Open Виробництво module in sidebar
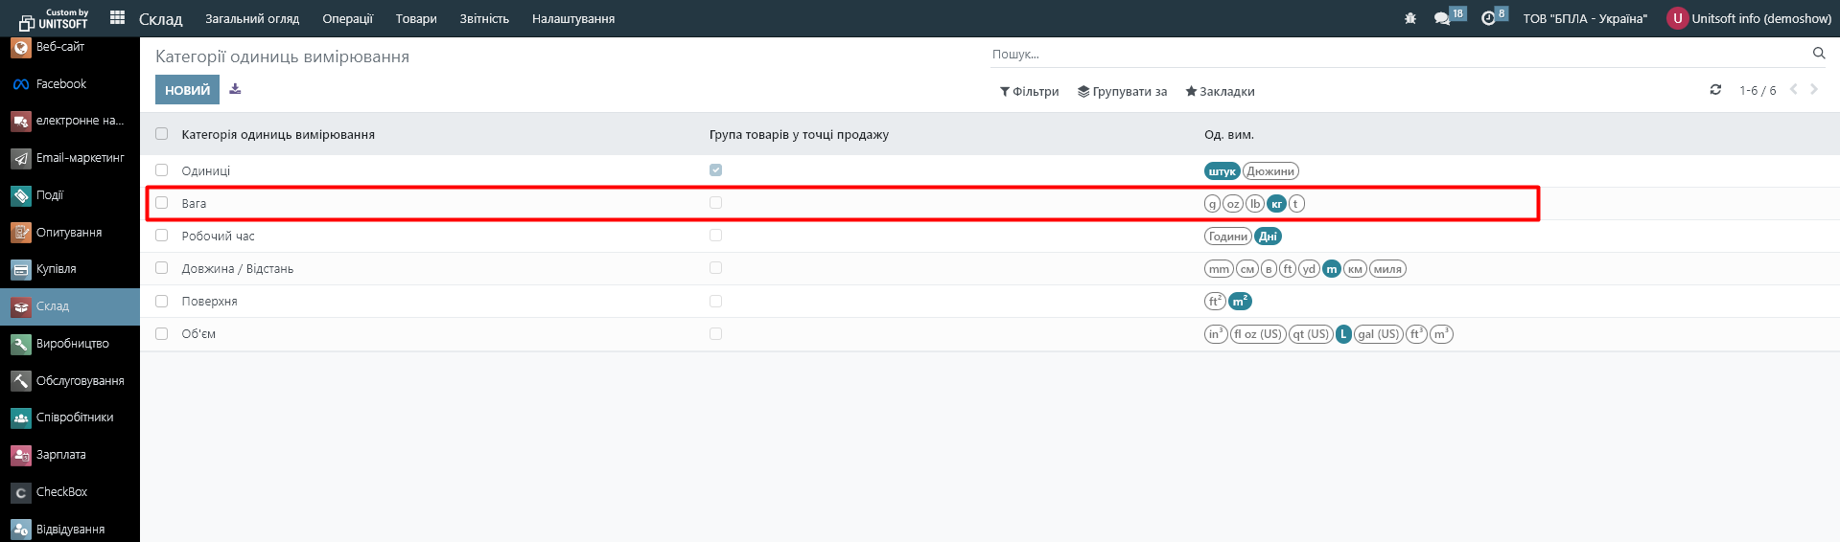The image size is (1840, 542). coord(72,344)
